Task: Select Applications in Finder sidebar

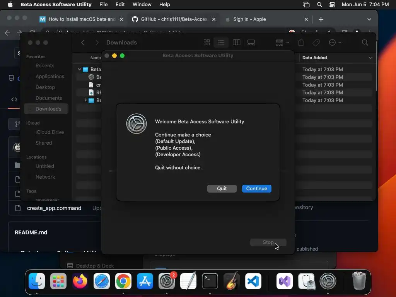Action: click(50, 77)
